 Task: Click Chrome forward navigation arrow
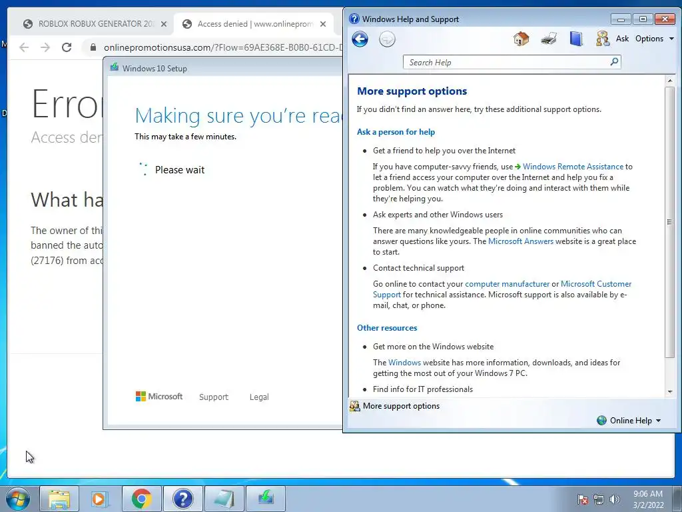coord(45,47)
